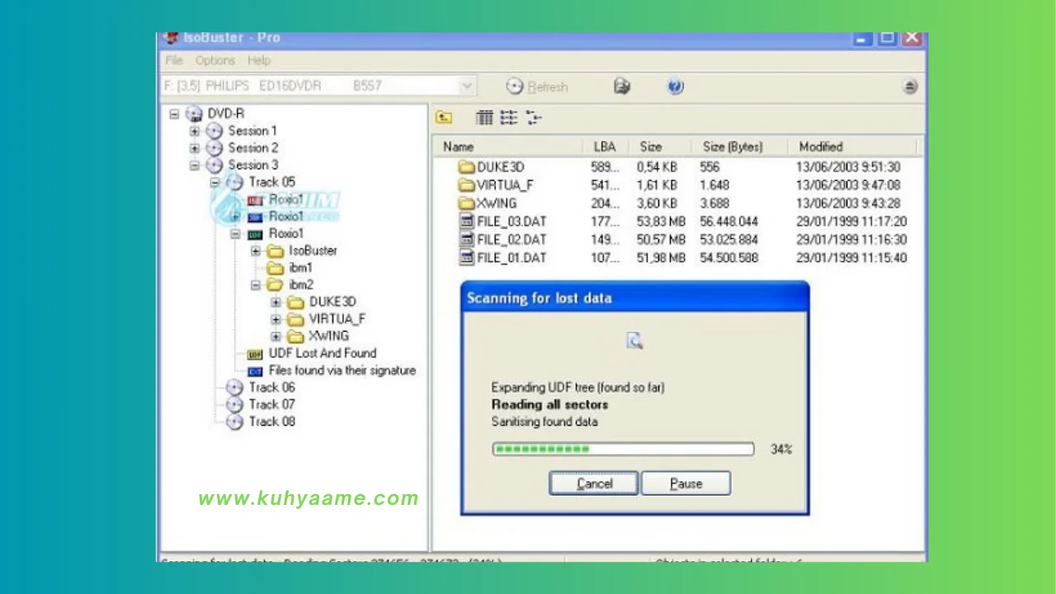Open the Help menu
Viewport: 1056px width, 594px height.
point(259,61)
